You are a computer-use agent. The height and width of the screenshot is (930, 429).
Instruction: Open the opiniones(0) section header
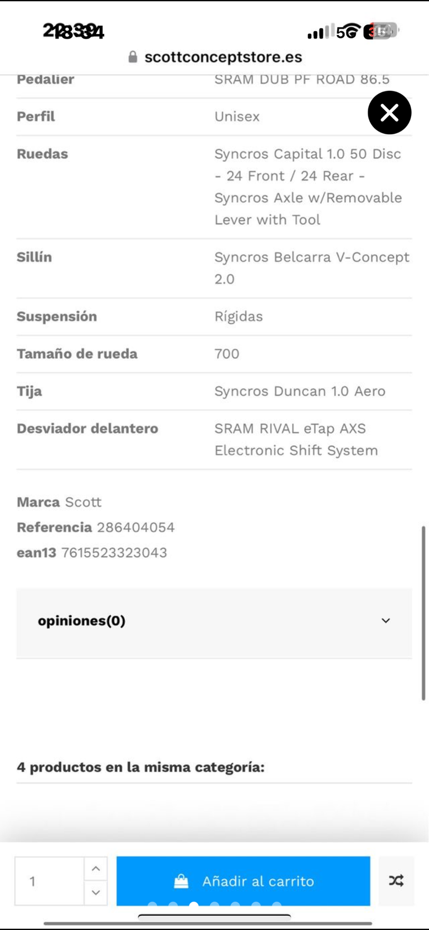[82, 621]
